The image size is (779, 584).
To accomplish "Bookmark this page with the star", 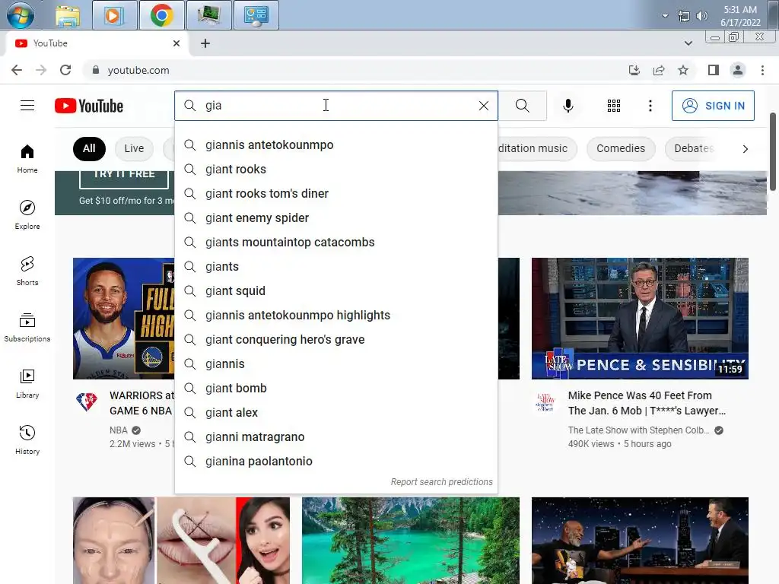I will 683,70.
